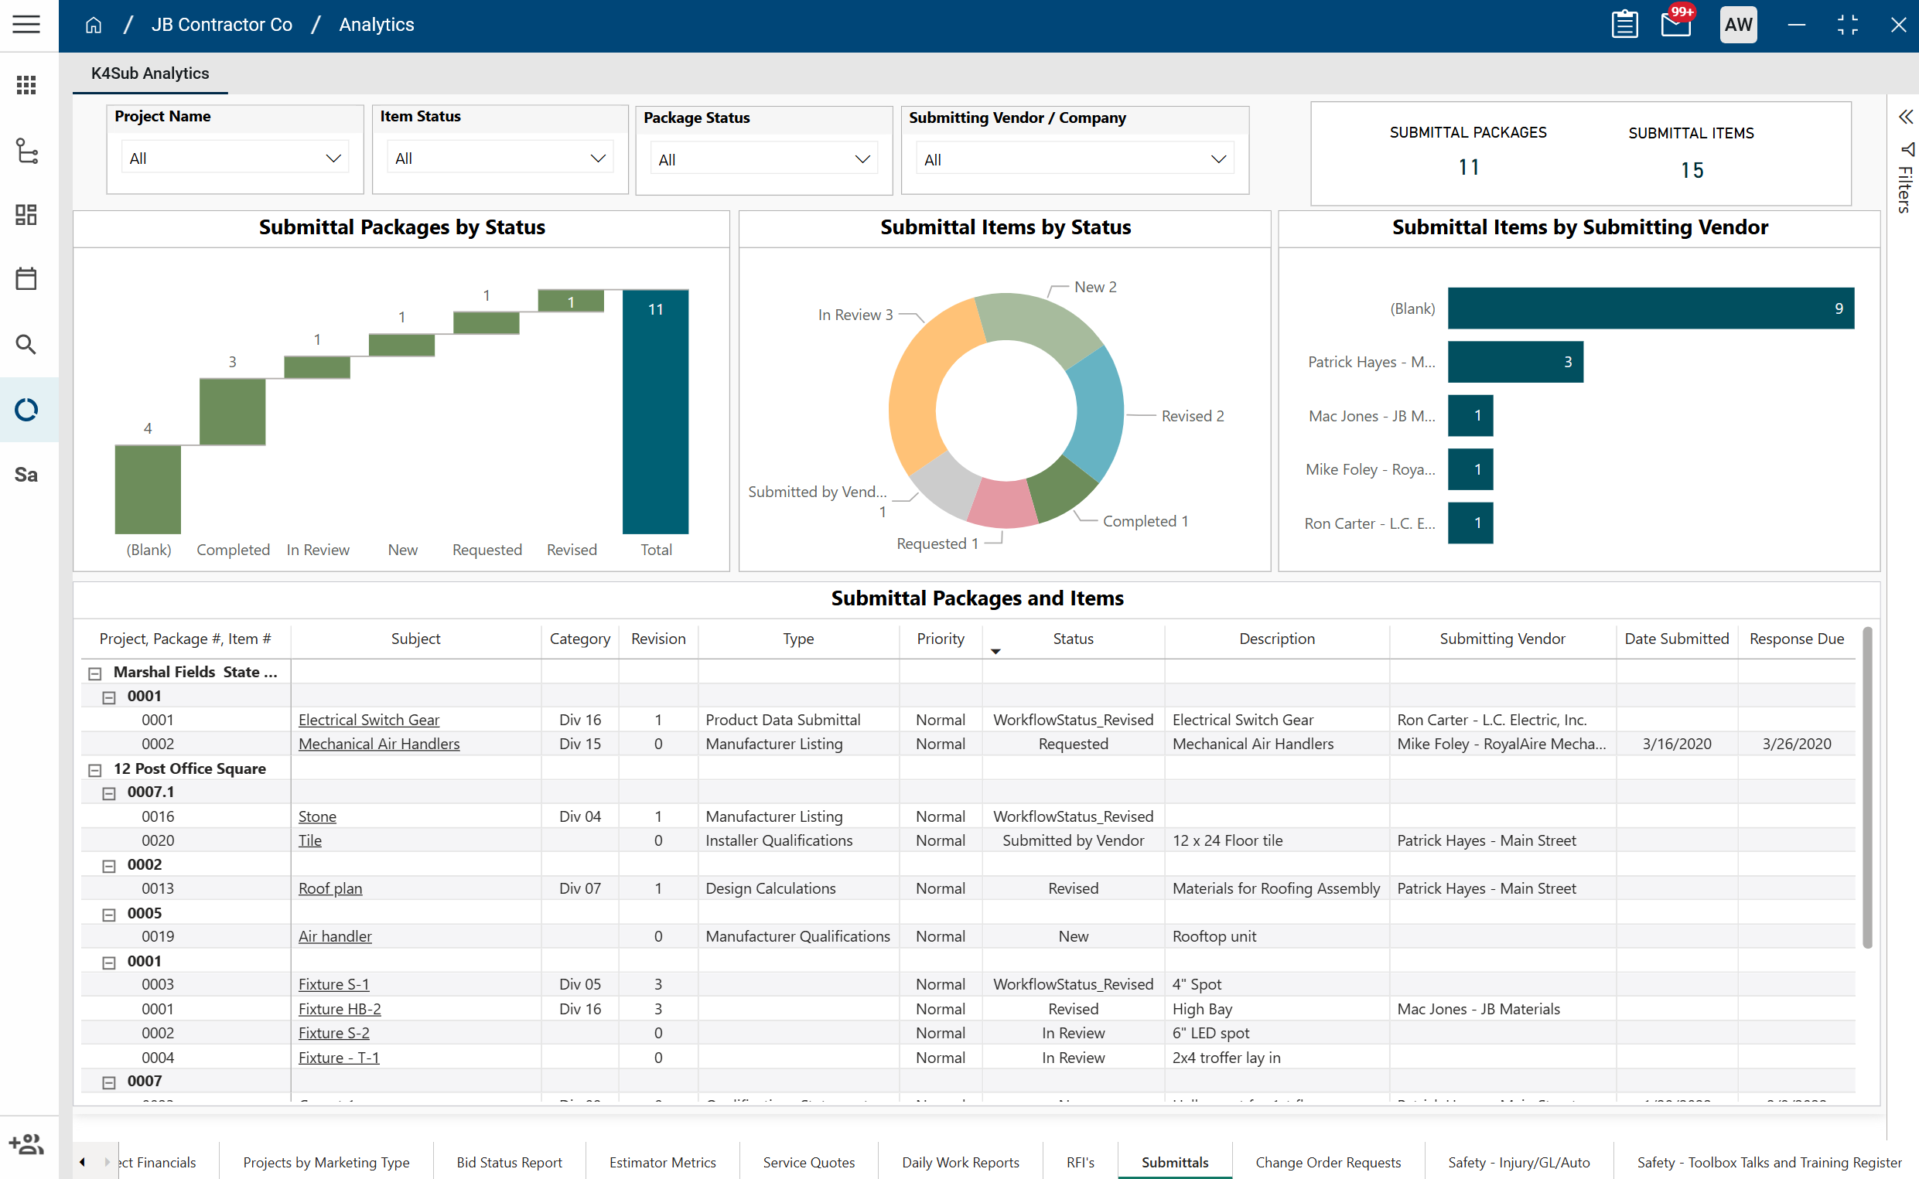Click the home icon in breadcrumb
This screenshot has height=1179, width=1919.
94,25
